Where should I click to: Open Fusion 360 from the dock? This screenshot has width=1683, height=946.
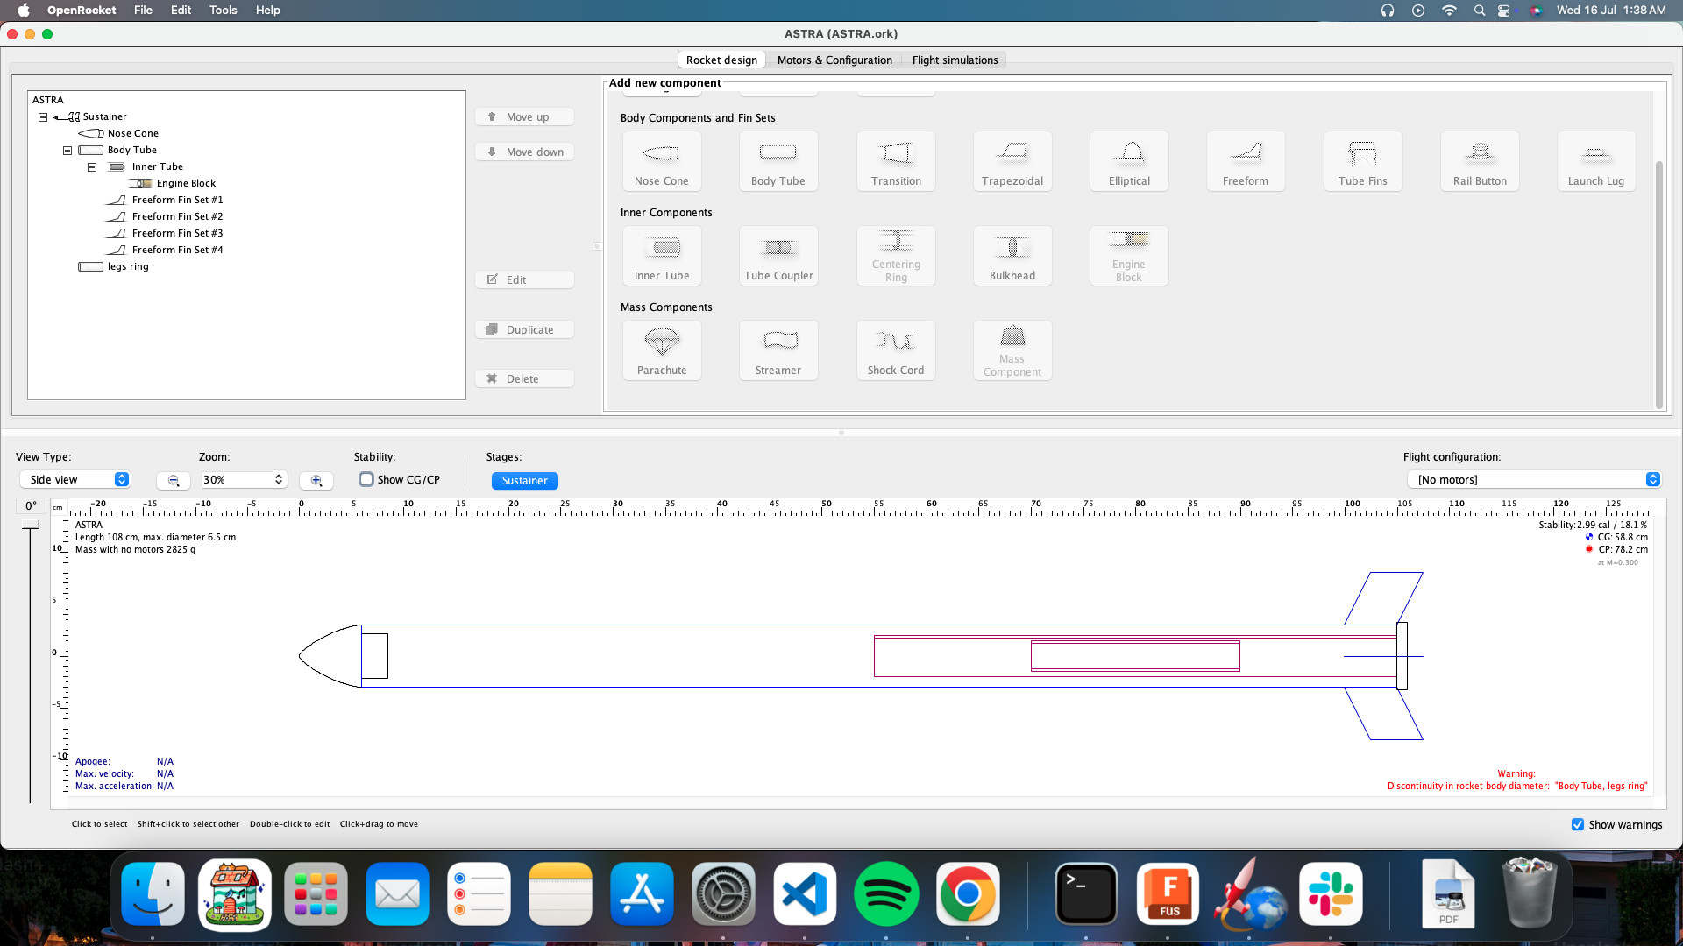1168,894
